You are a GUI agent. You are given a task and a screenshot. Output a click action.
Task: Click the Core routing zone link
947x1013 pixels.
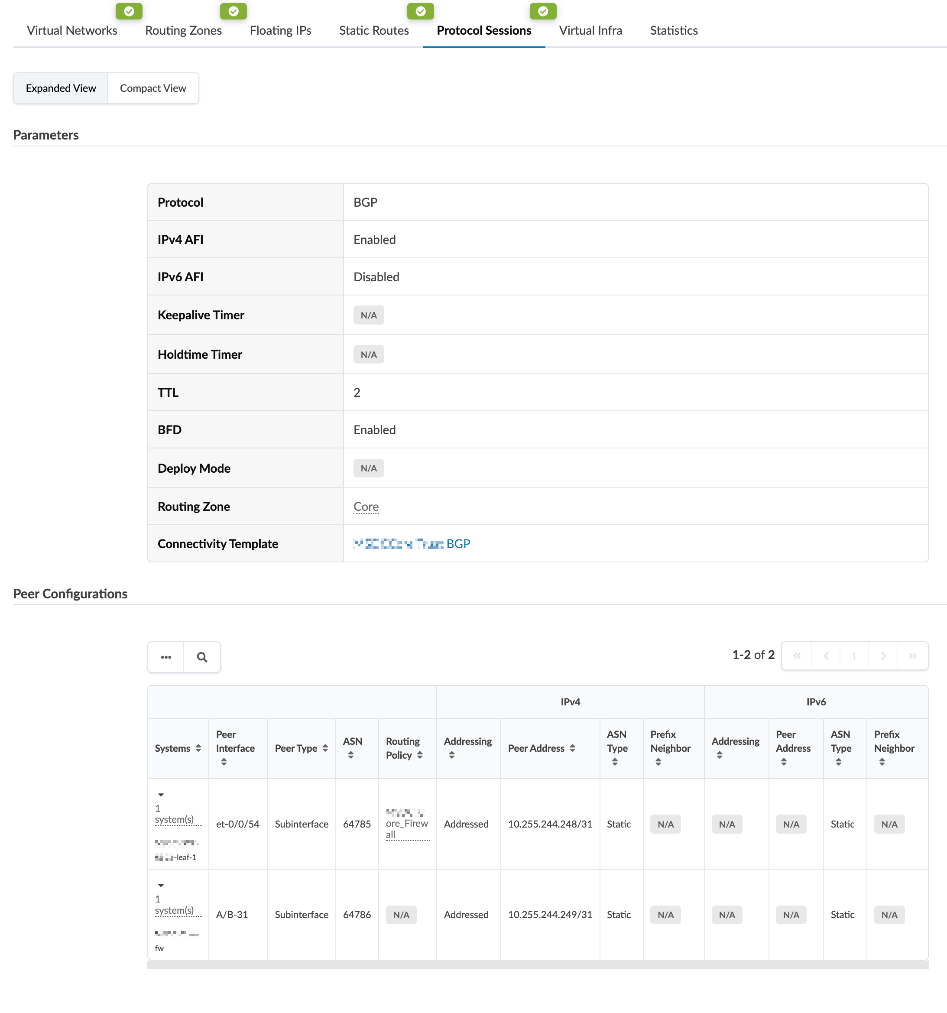(x=366, y=506)
